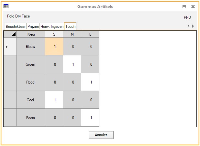
Task: Click the grid select-all corner triangle
Action: point(10,34)
